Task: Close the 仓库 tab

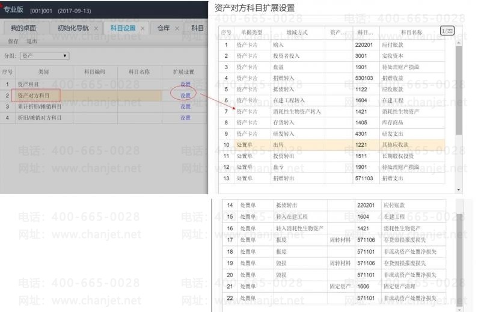Action: 177,28
